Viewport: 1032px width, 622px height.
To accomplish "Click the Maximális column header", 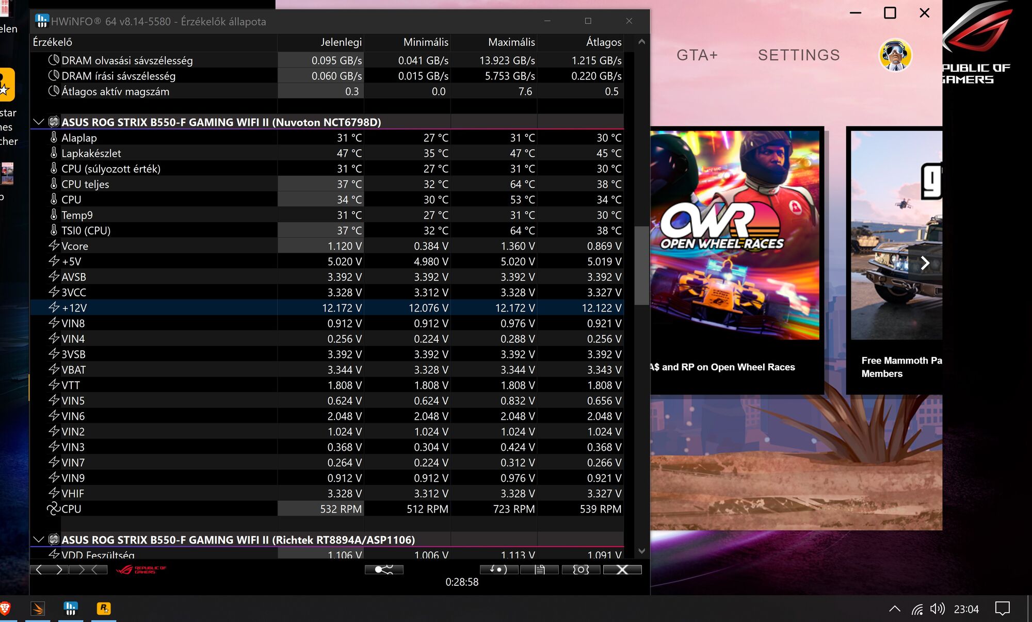I will click(511, 42).
